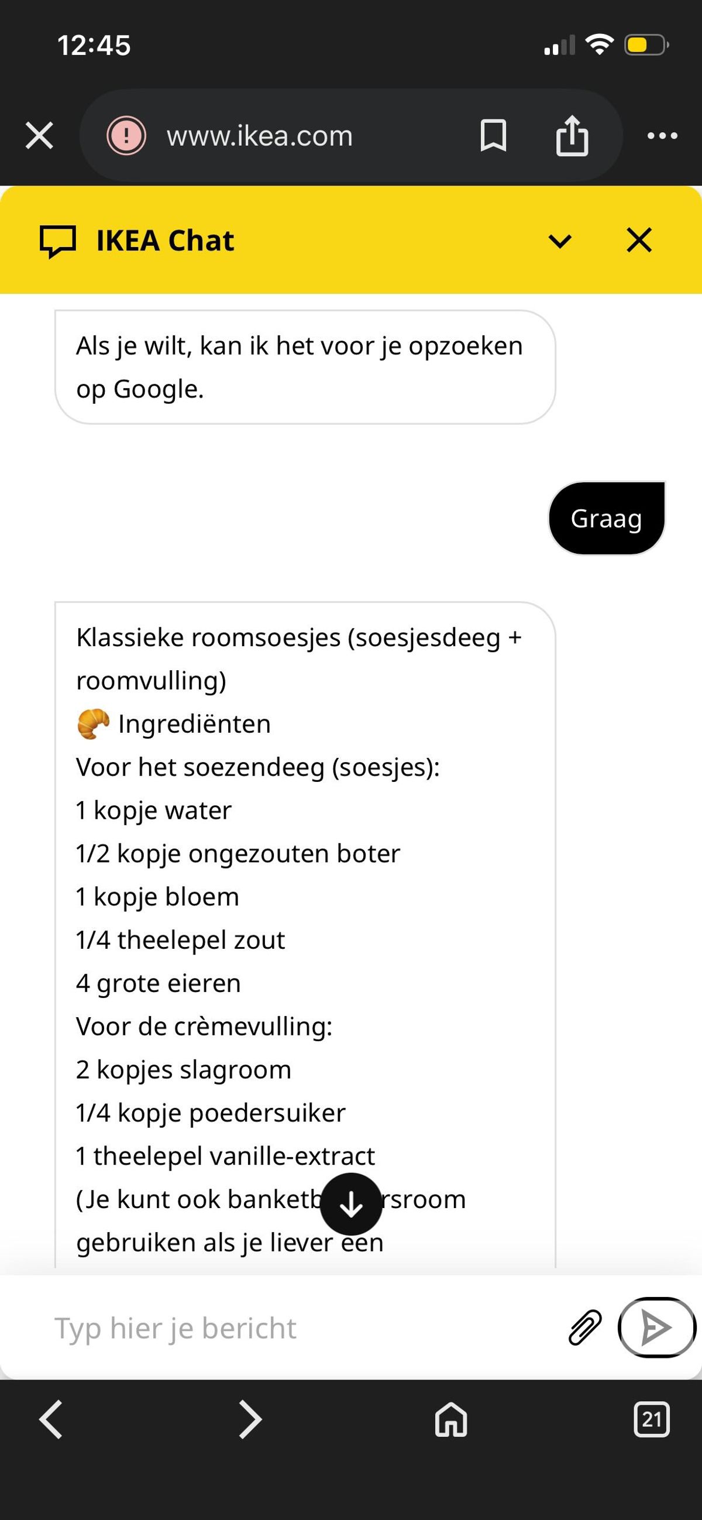Focus the 'Typ hier je bericht' field
This screenshot has width=702, height=1520.
tap(295, 1327)
